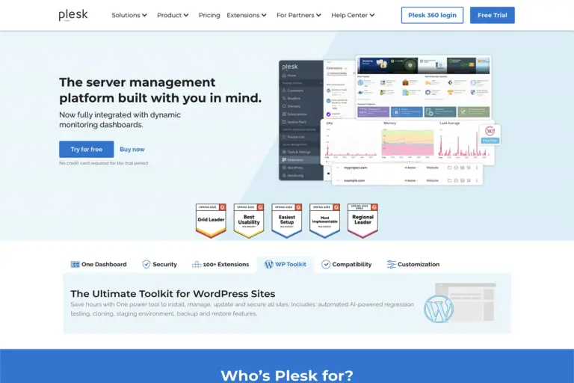Open the Regional Leader badge
The width and height of the screenshot is (574, 383).
(x=362, y=221)
